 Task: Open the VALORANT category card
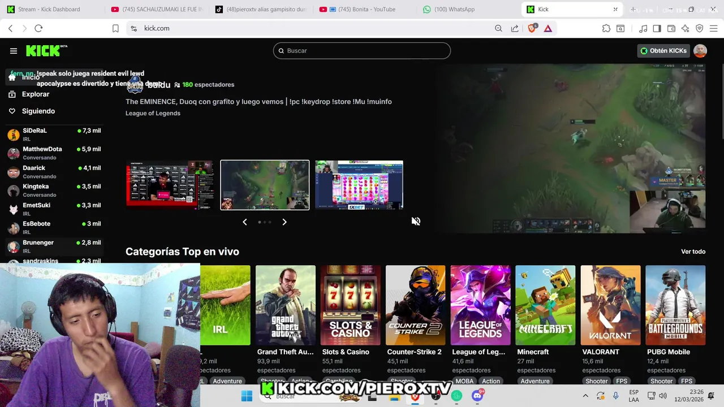click(x=610, y=305)
